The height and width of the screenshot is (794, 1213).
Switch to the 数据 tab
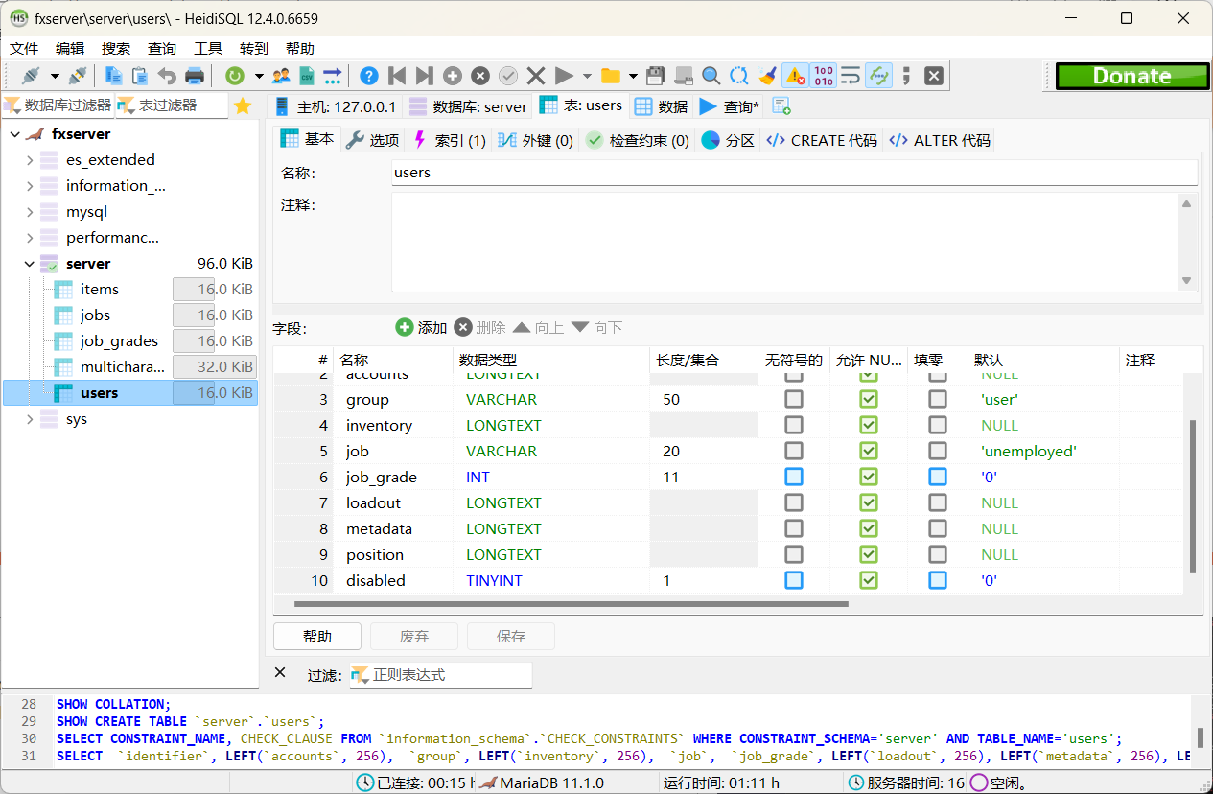click(662, 106)
